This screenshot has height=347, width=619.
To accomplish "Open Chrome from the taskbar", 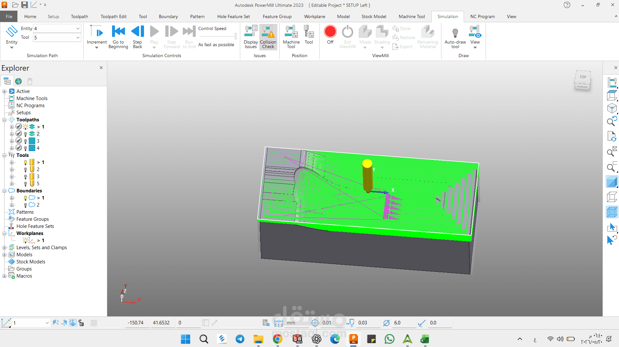I will (277, 339).
